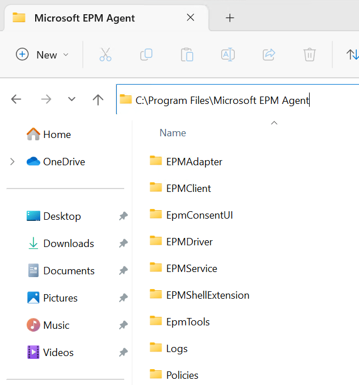The width and height of the screenshot is (359, 385).
Task: Click the Cut scissors icon
Action: pos(105,55)
